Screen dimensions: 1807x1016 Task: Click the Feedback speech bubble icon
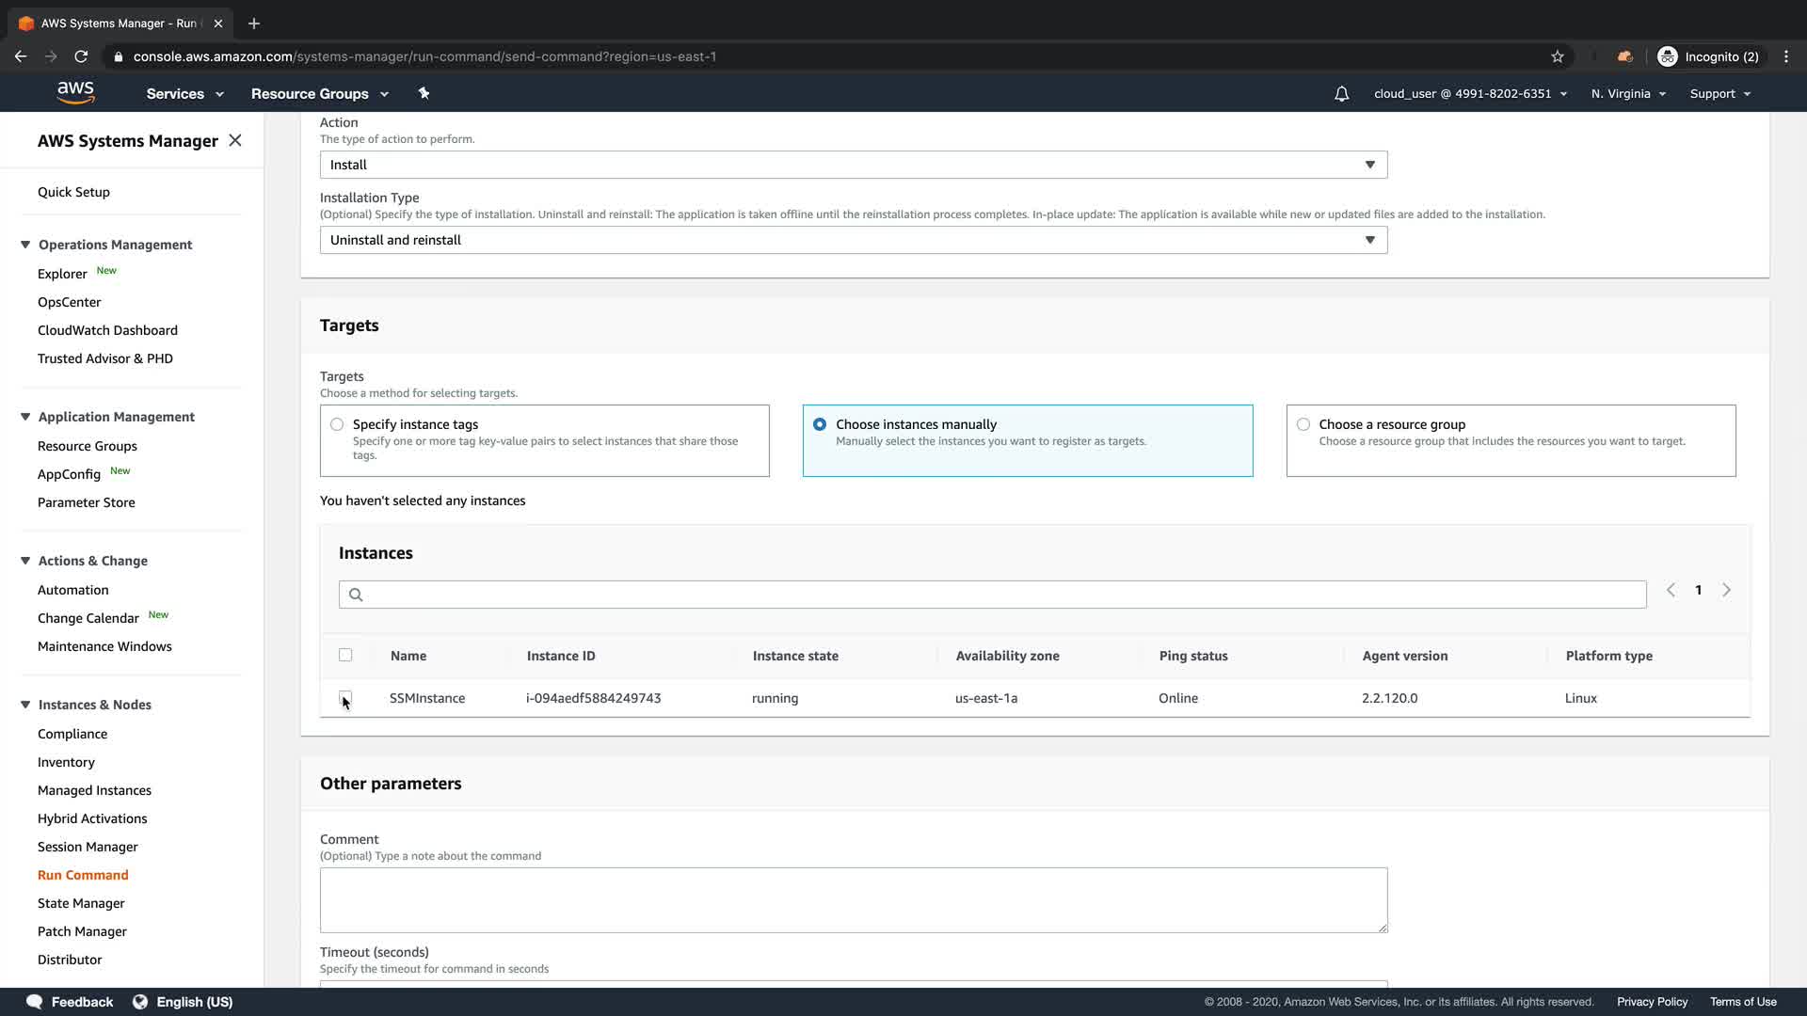[x=35, y=1002]
